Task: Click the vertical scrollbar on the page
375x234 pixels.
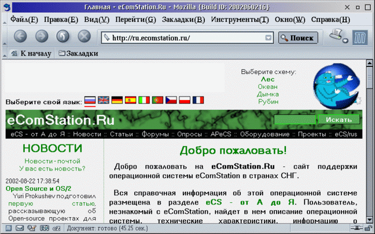Action: point(370,144)
